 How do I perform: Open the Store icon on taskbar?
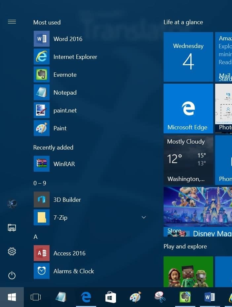(x=110, y=297)
